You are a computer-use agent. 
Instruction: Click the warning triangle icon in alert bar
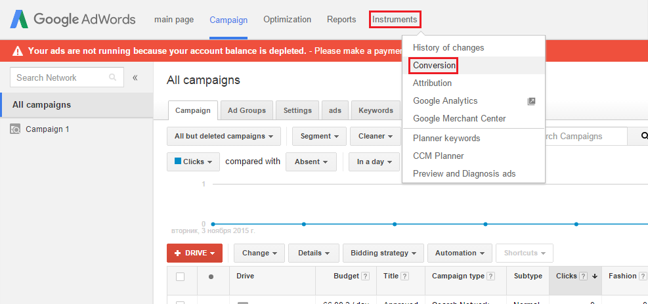(x=18, y=51)
